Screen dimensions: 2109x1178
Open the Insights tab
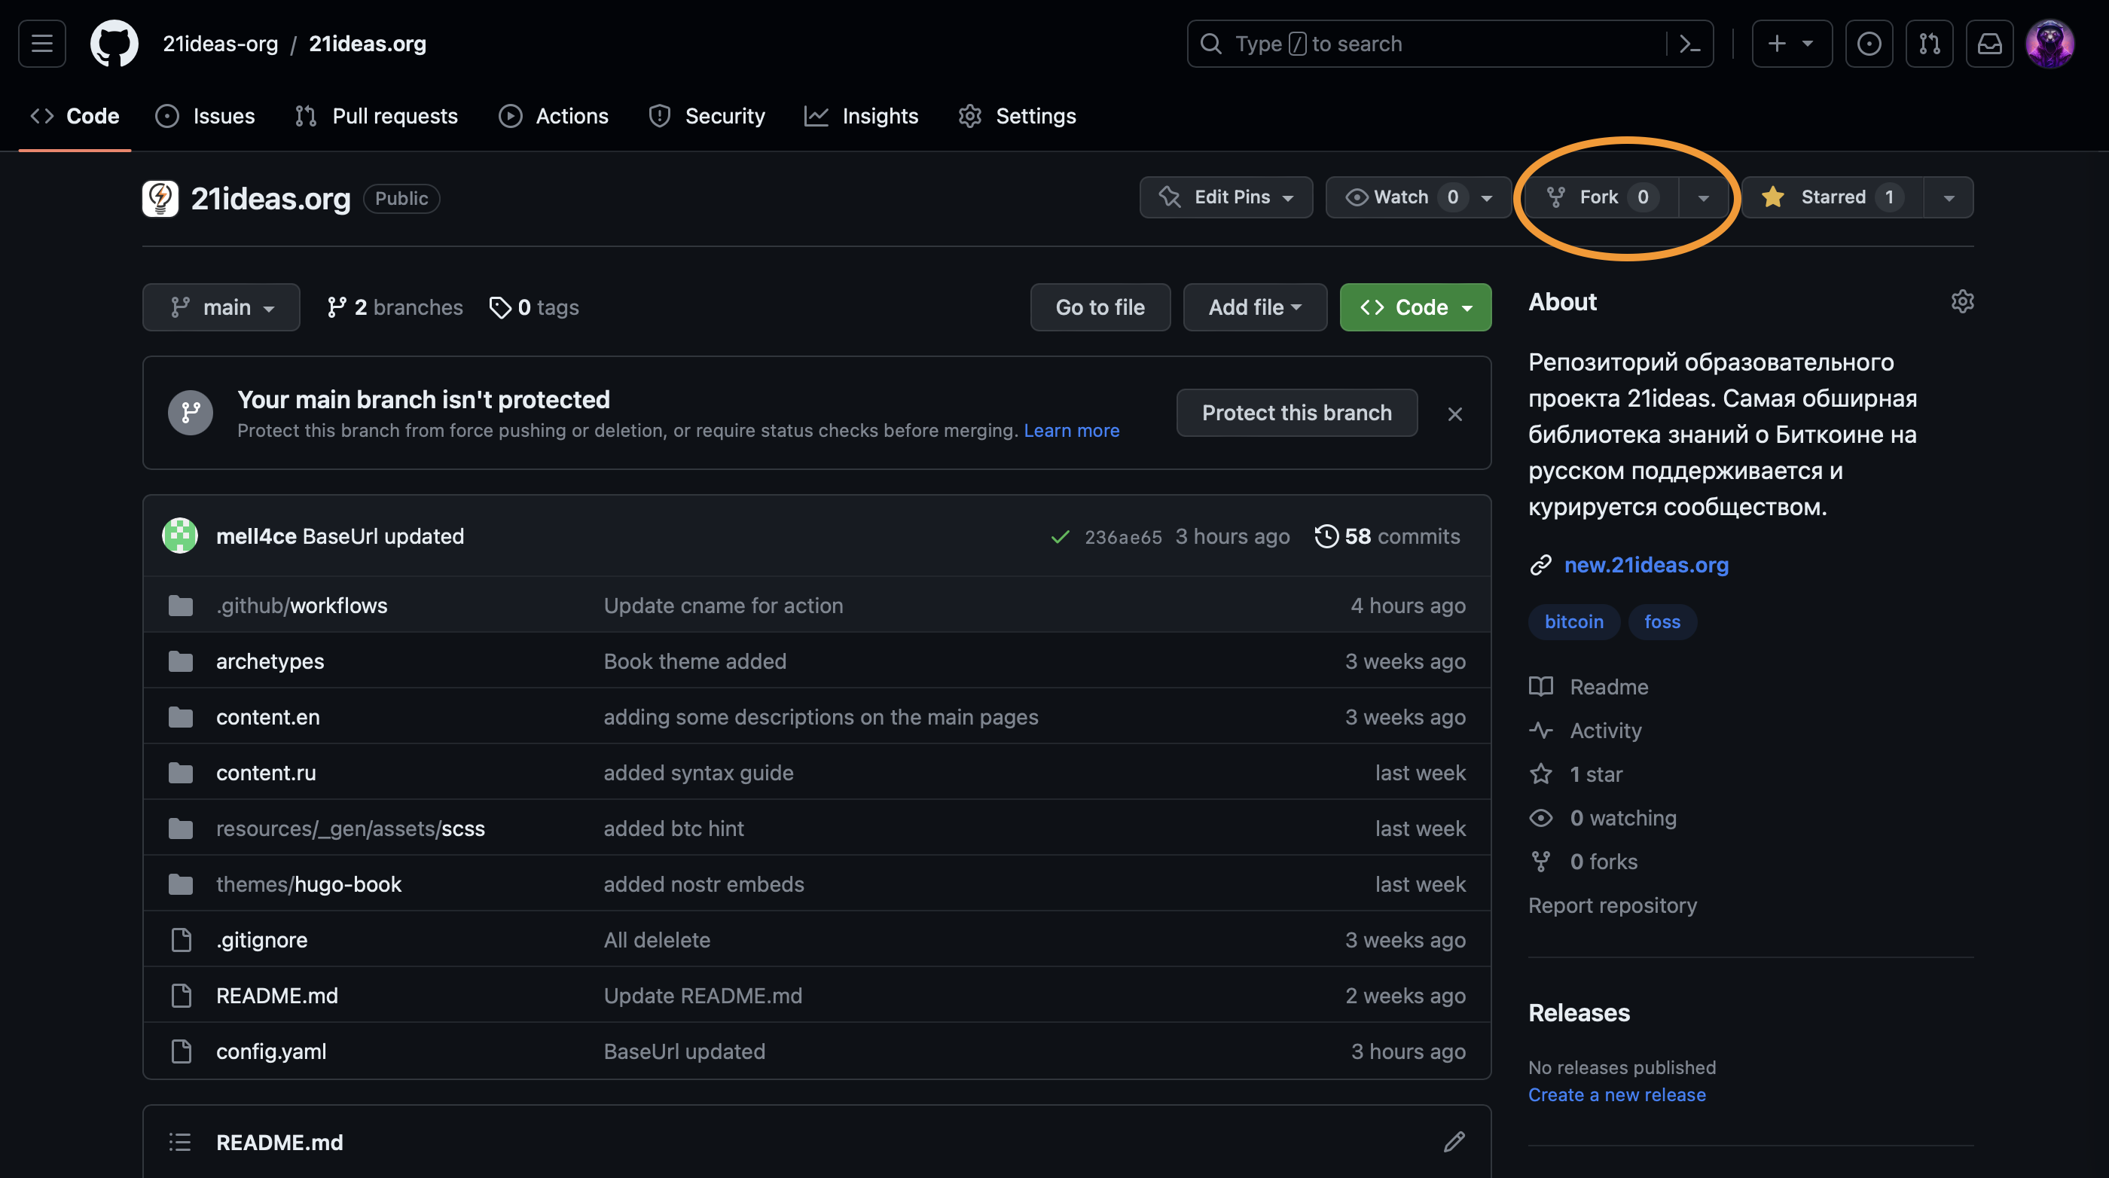pos(861,116)
